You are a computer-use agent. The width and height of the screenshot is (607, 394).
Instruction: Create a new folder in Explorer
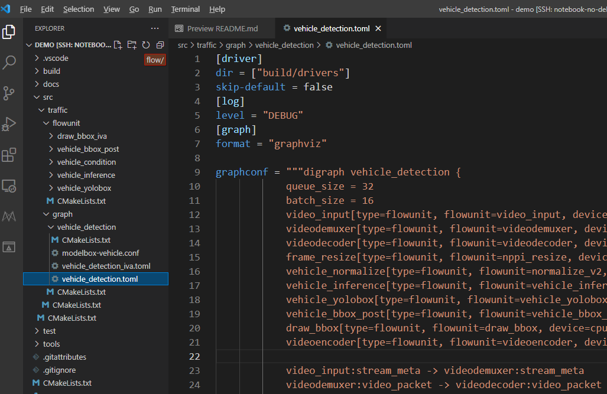pos(132,45)
